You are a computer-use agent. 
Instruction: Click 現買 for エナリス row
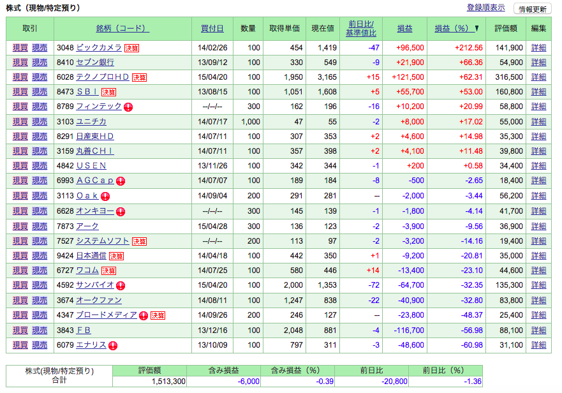click(20, 345)
